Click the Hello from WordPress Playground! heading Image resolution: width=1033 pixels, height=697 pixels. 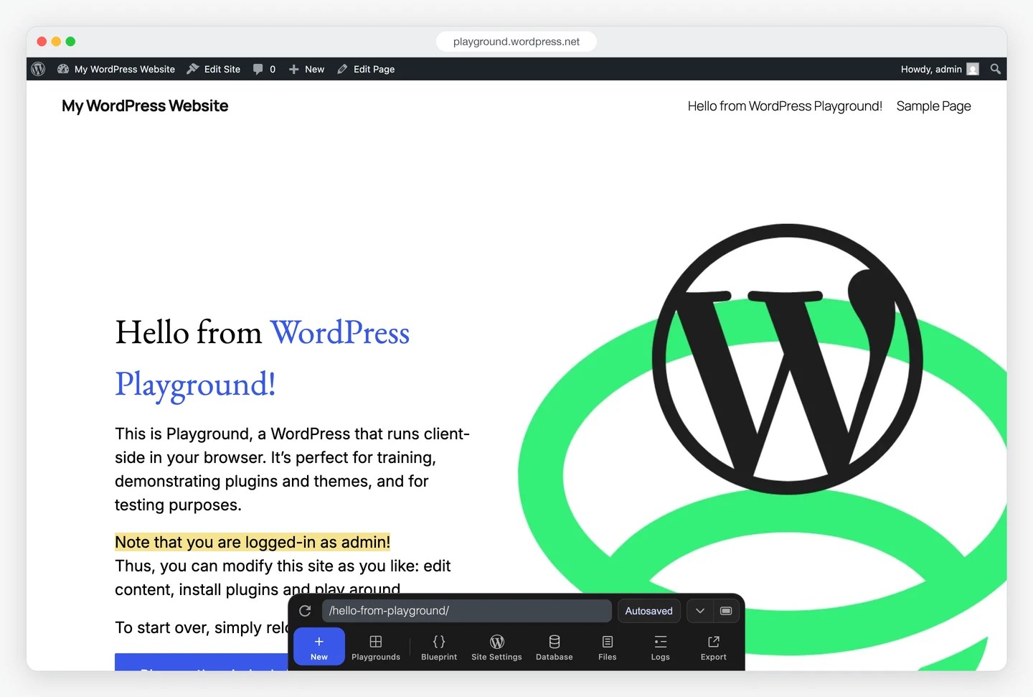pyautogui.click(x=263, y=358)
